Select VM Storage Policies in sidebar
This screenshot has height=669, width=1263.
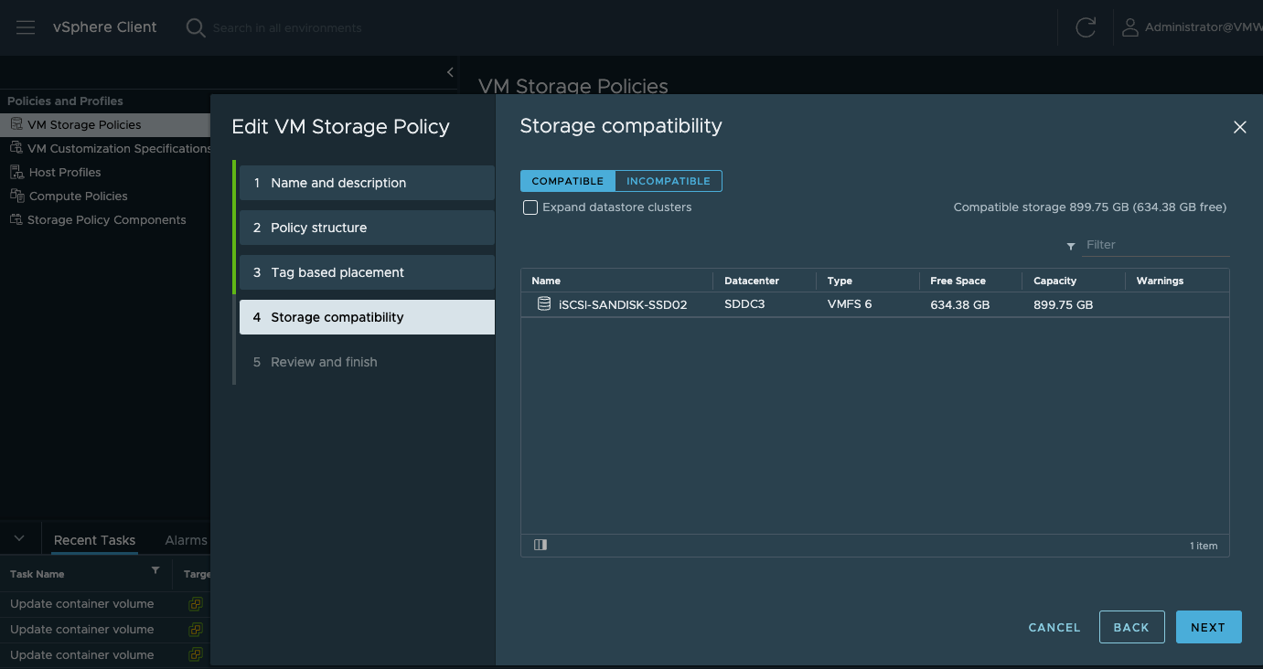coord(84,124)
